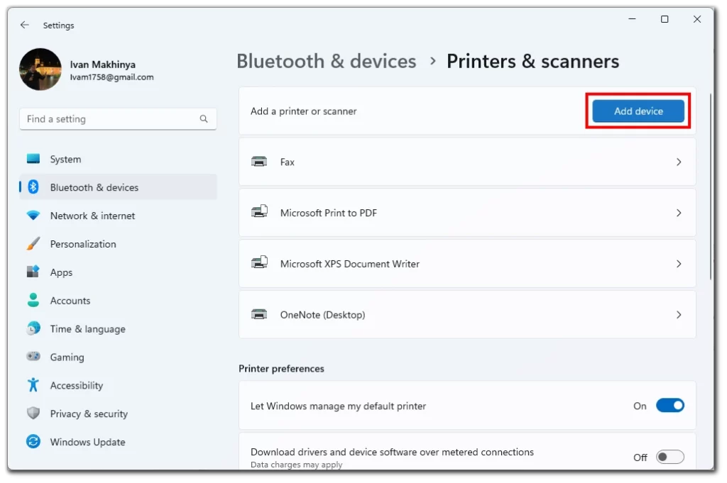Click the Accessibility figure icon
The width and height of the screenshot is (727, 483).
point(33,385)
